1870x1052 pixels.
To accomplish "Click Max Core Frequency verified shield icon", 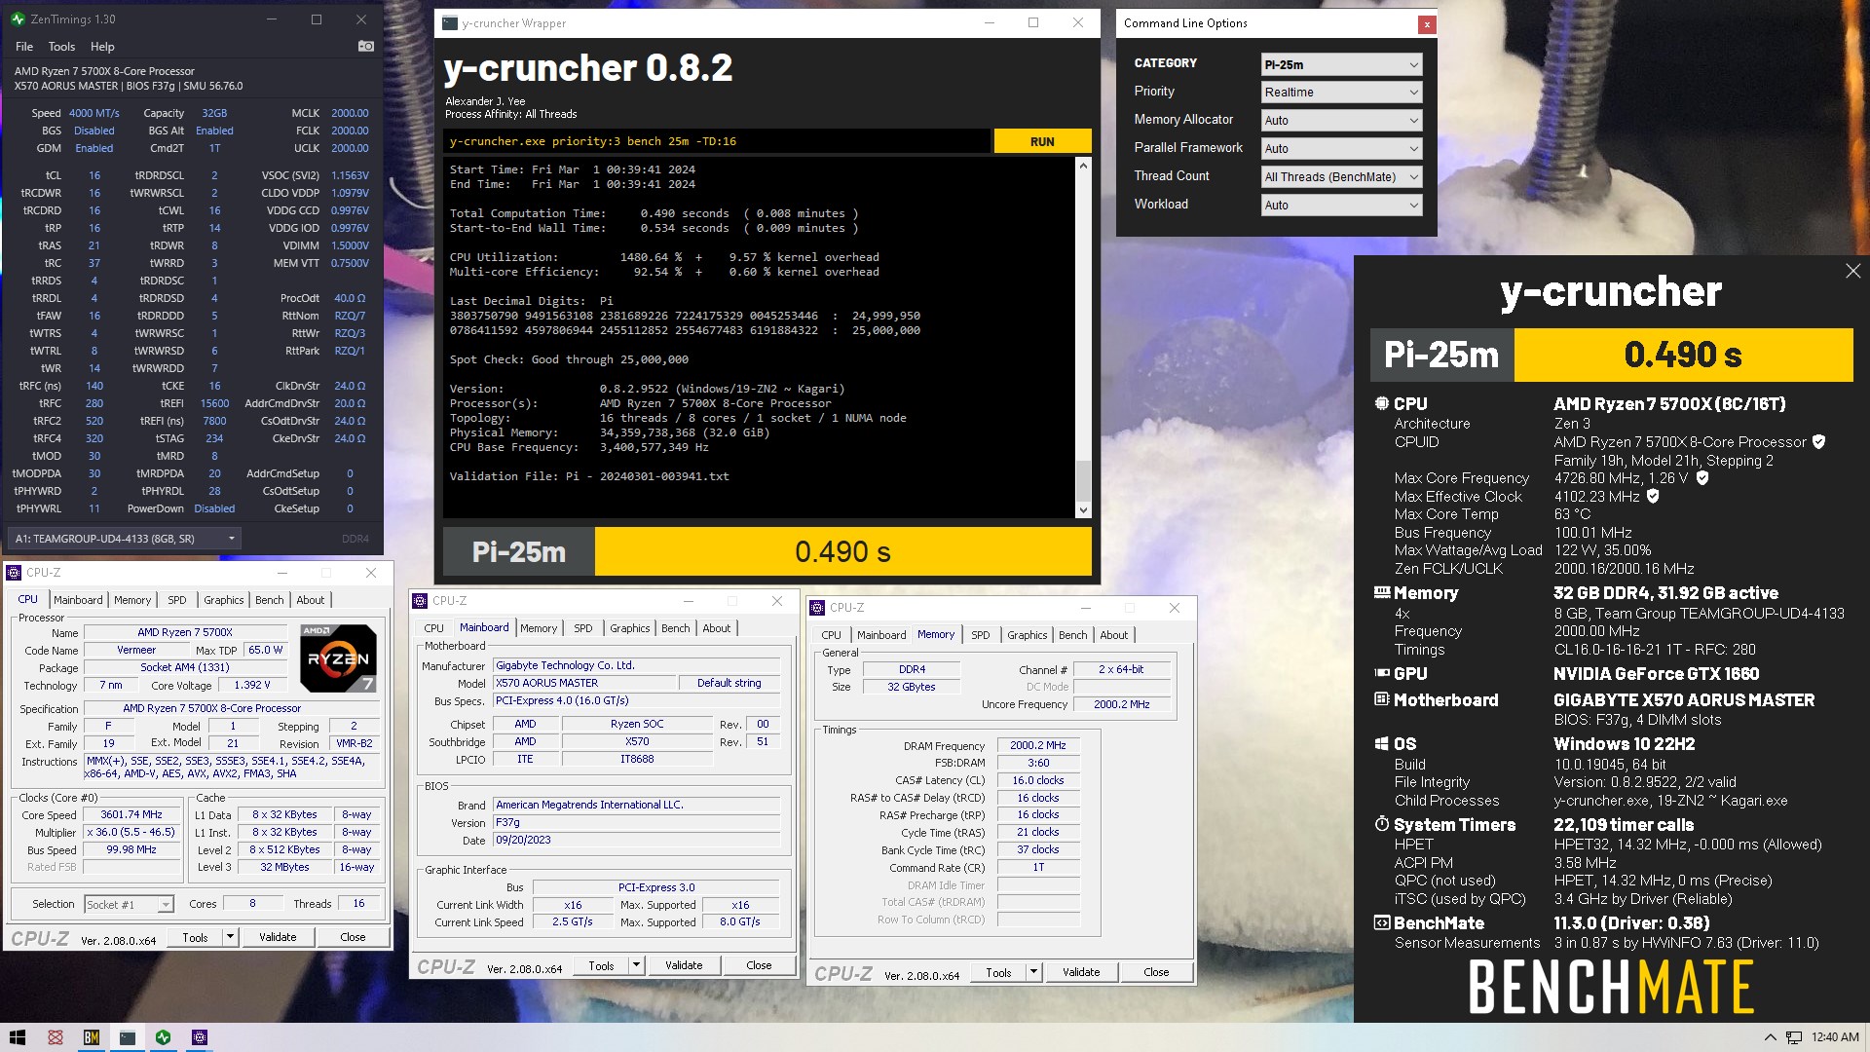I will click(1702, 478).
